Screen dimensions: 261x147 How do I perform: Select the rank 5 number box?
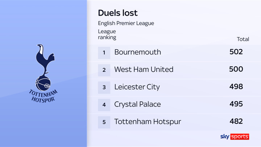pos(104,122)
